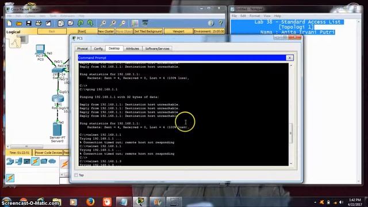Open the drawing palette icon

pos(135,23)
